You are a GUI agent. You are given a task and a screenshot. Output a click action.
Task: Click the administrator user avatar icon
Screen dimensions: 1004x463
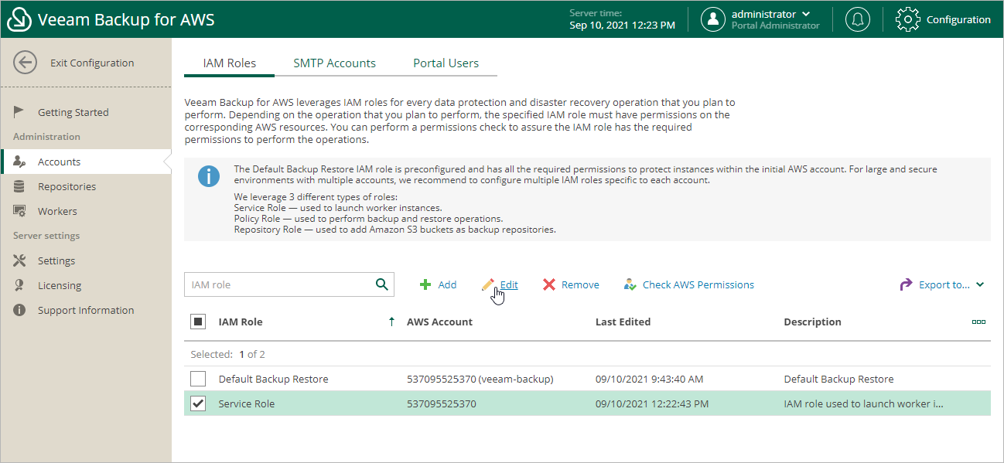713,19
